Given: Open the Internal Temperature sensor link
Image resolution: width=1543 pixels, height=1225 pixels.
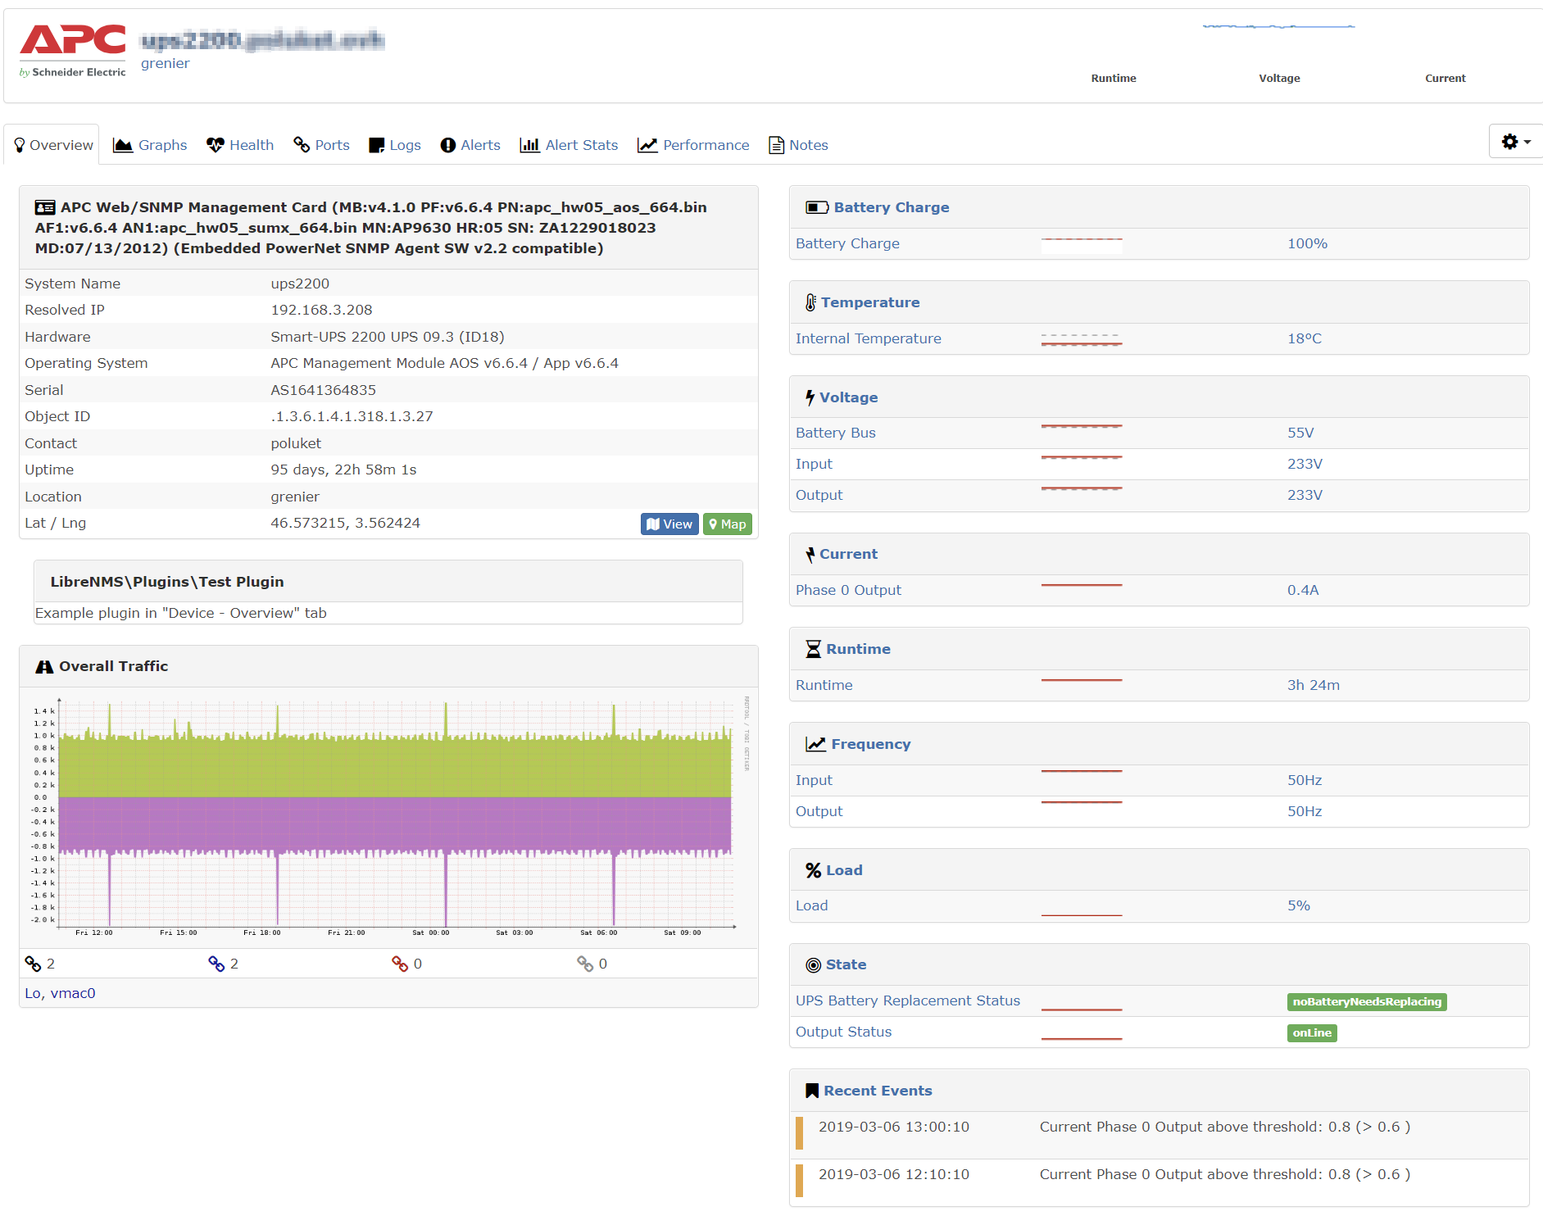Looking at the screenshot, I should click(868, 338).
